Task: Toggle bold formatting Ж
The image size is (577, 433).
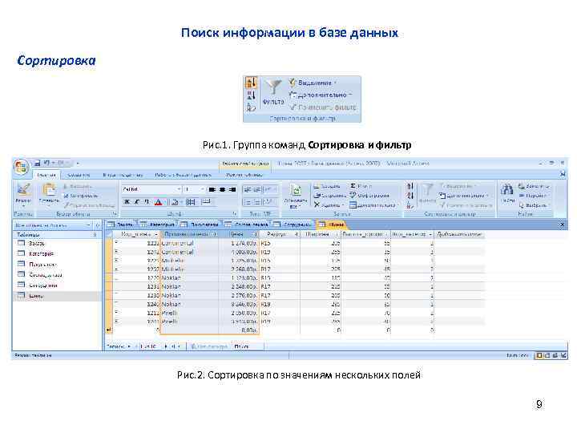Action: tap(127, 202)
